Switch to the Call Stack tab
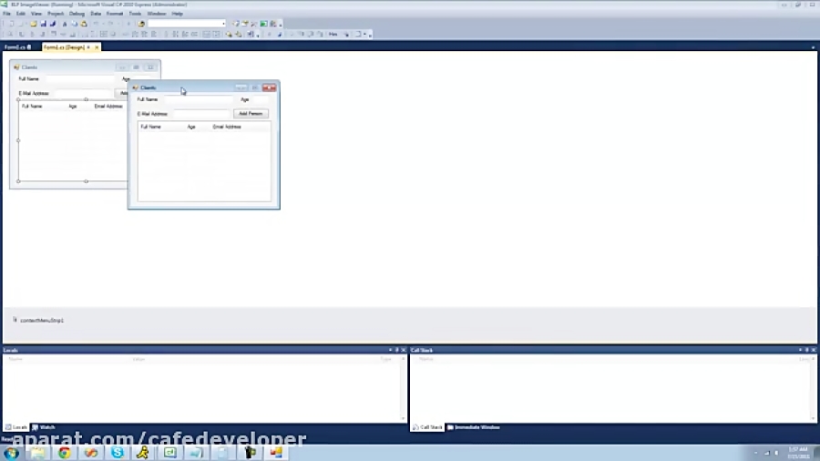This screenshot has width=820, height=461. (428, 427)
